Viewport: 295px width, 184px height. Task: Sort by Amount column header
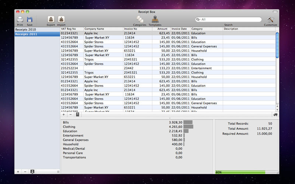pos(162,29)
